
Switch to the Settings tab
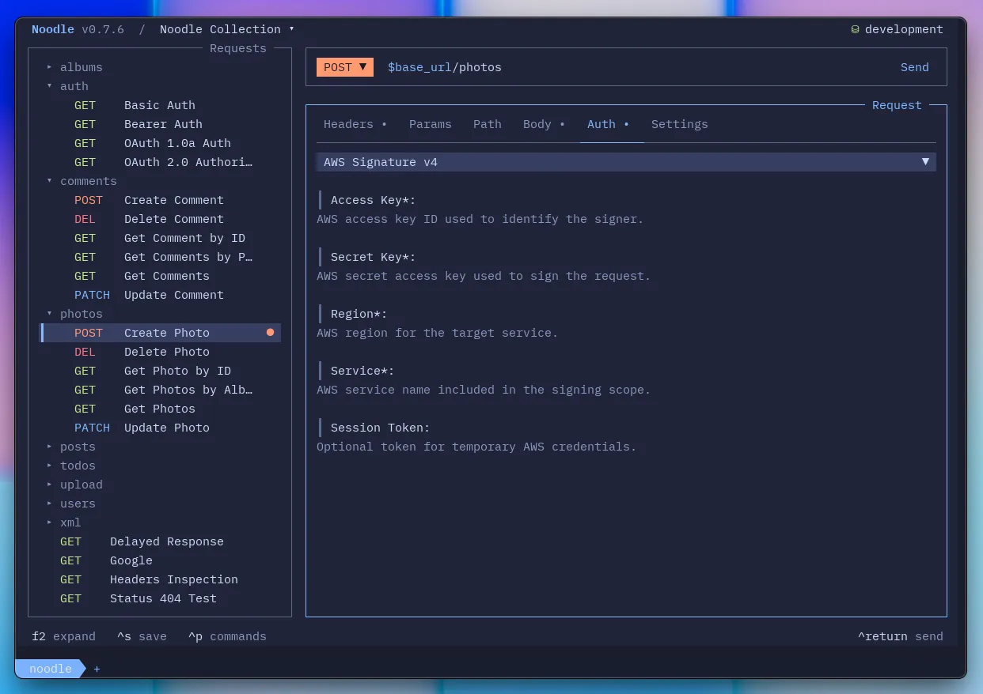680,124
